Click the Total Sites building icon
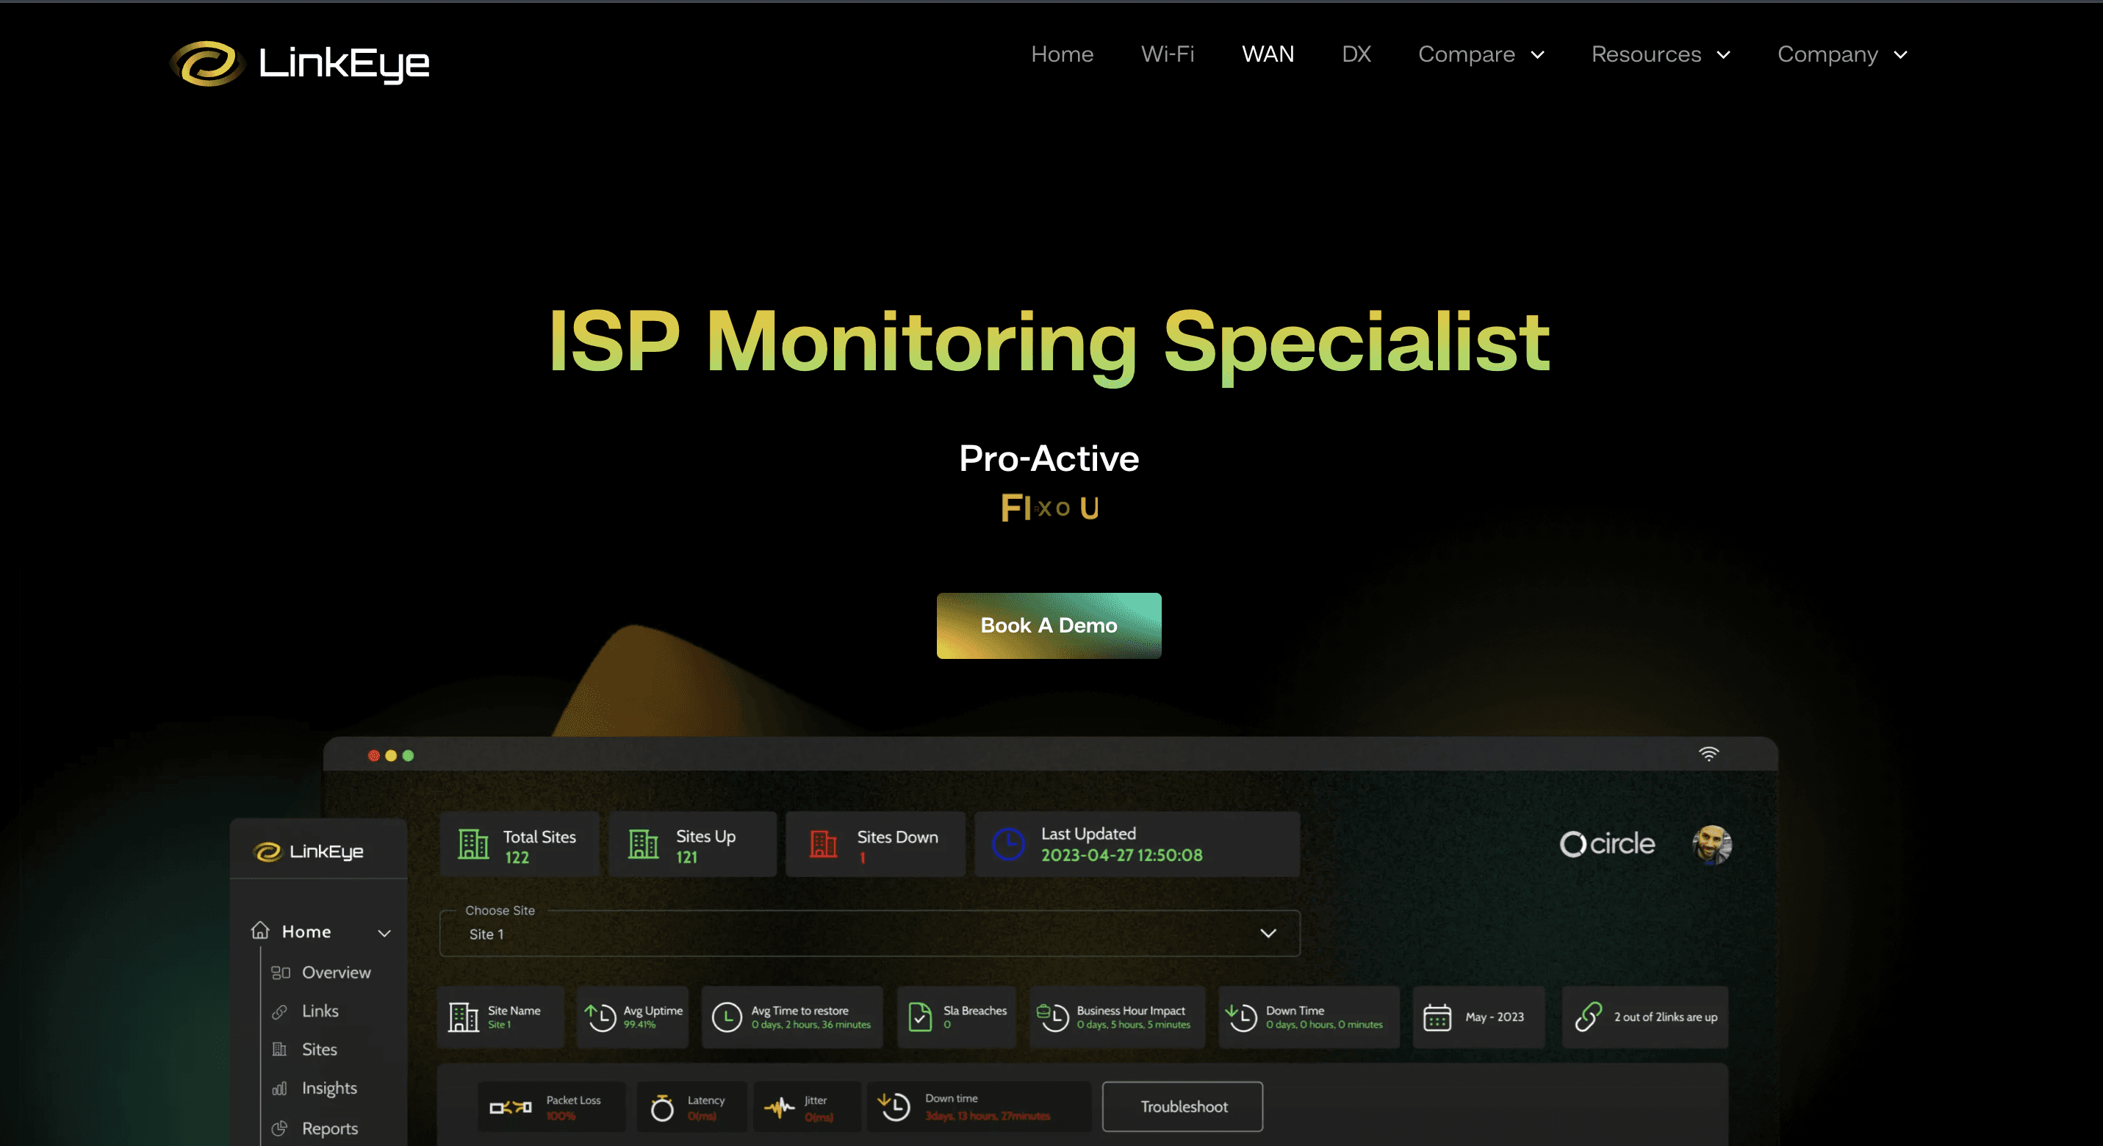 473,844
